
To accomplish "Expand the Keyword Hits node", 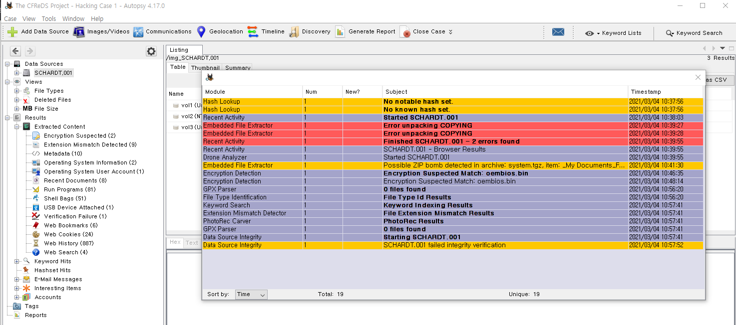I will tap(17, 261).
